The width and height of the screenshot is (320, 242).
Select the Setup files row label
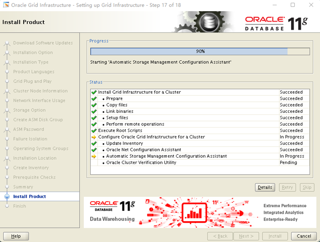pos(117,118)
